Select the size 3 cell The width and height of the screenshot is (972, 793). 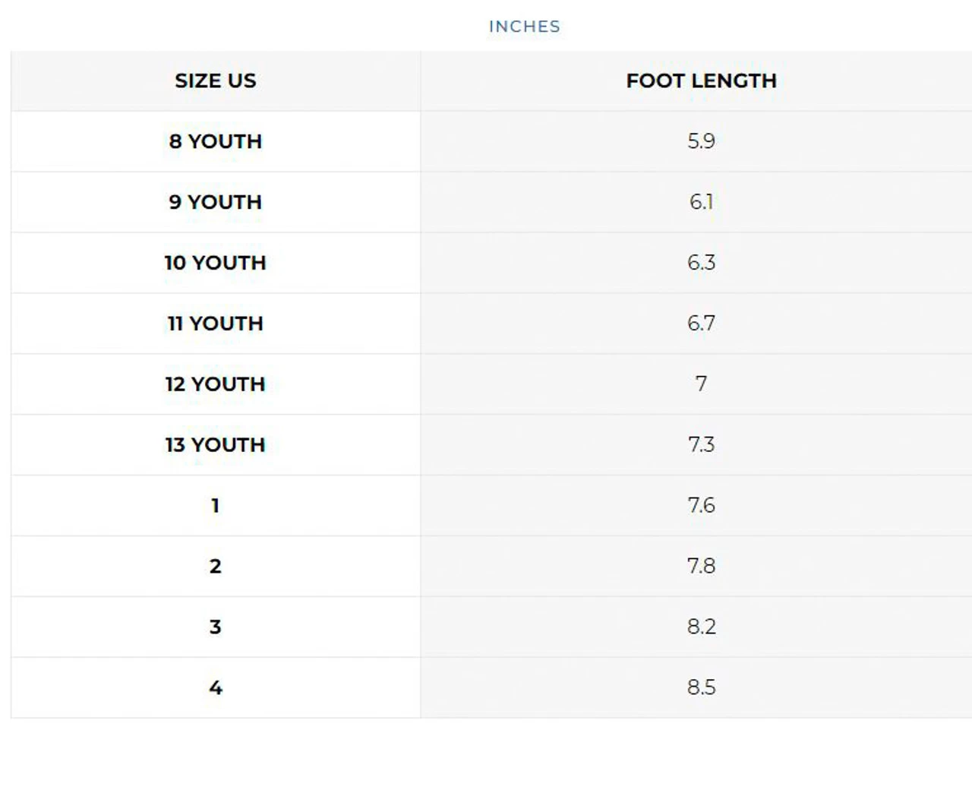[216, 627]
